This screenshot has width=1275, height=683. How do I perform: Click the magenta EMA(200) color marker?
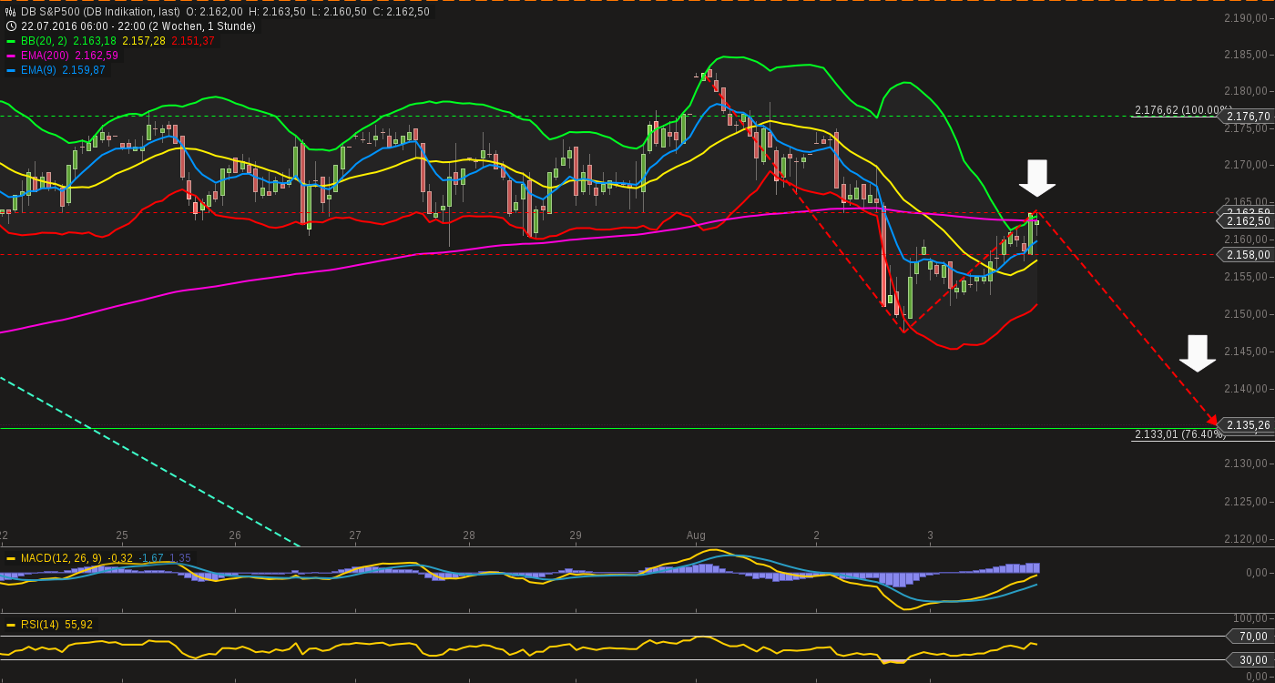click(x=11, y=56)
